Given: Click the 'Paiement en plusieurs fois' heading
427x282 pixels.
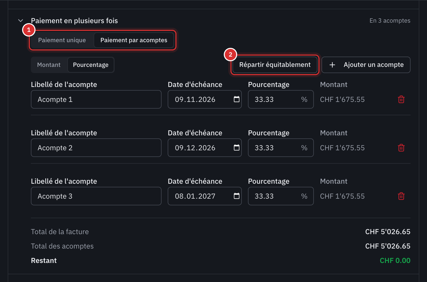Looking at the screenshot, I should pyautogui.click(x=74, y=21).
